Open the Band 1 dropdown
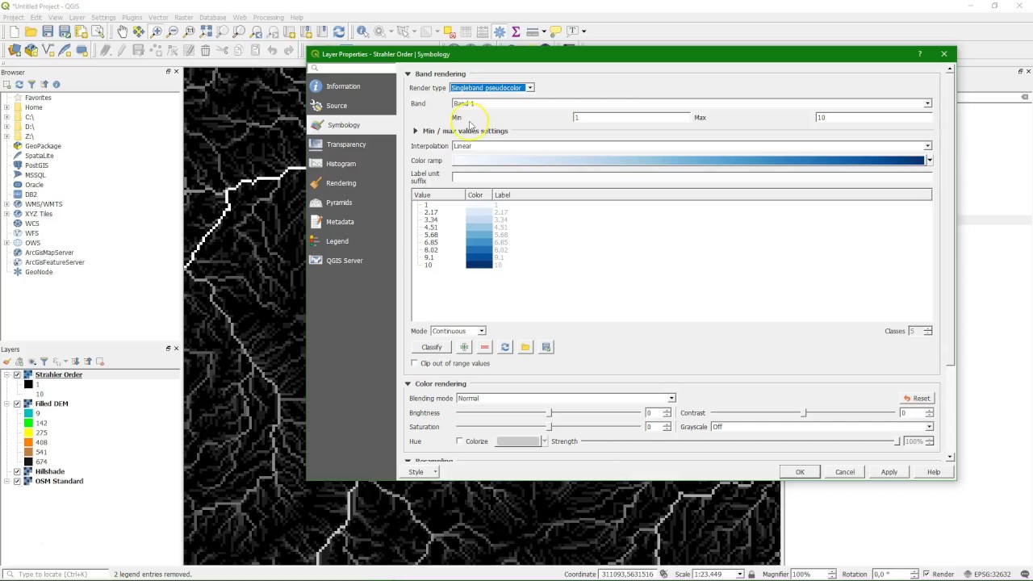The image size is (1033, 581). point(692,103)
